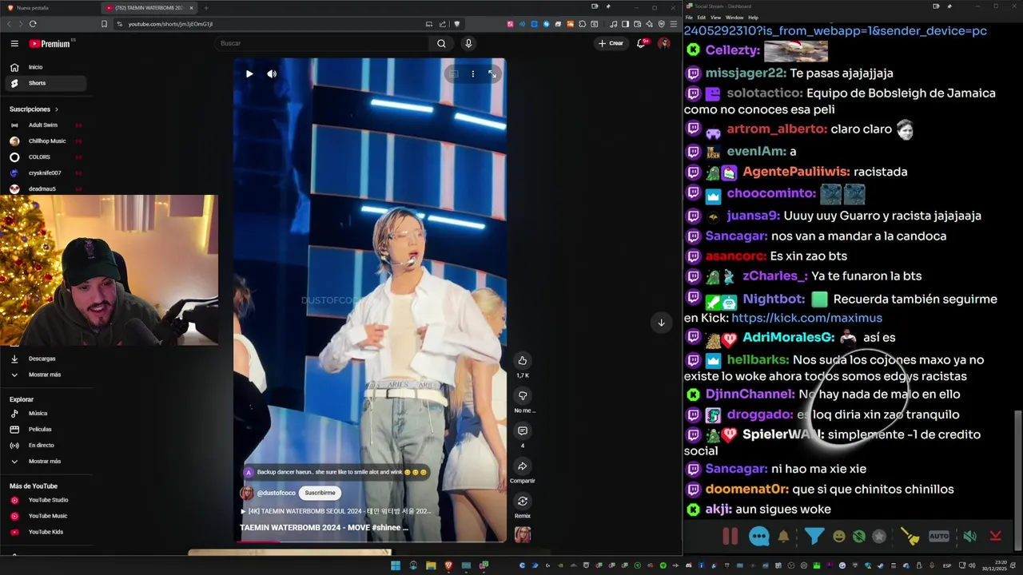The width and height of the screenshot is (1023, 575).
Task: Expand Mostrar más under Explorar
Action: coord(45,462)
